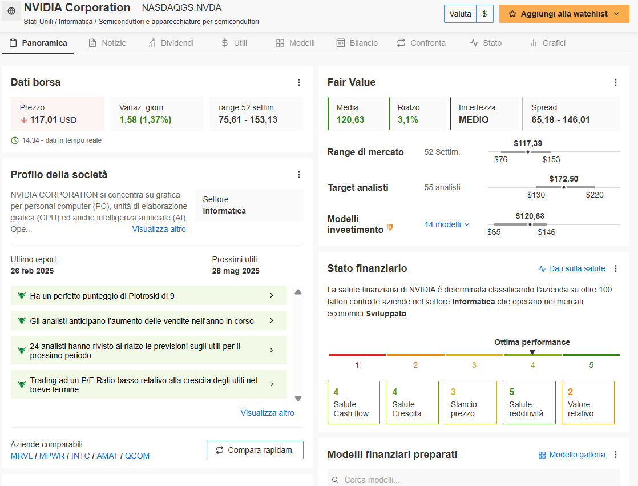Open the Bilancio tab
Viewport: 638px width, 486px height.
[357, 43]
